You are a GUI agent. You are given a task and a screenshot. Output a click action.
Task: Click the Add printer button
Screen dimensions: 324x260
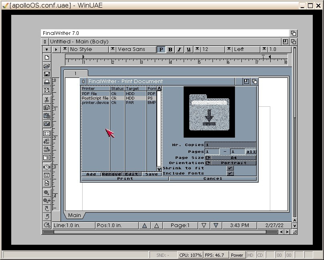pos(91,174)
